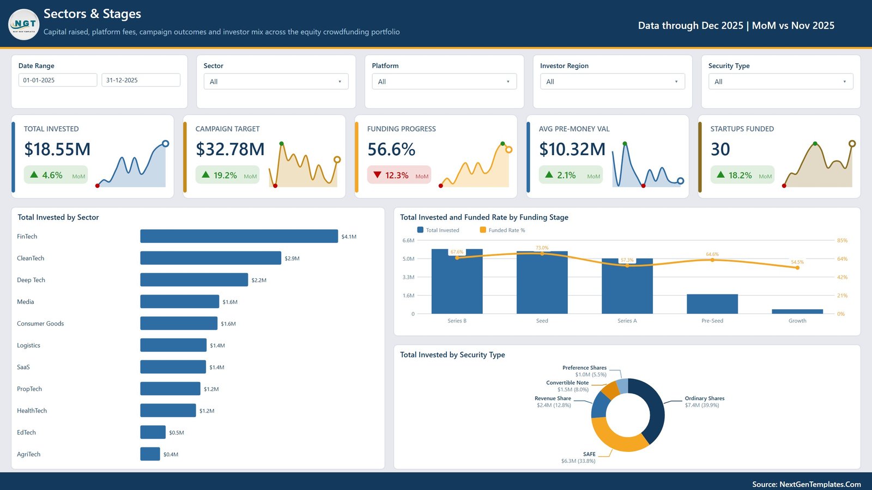Click the $32.78M campaign target value
This screenshot has width=872, height=490.
(230, 149)
